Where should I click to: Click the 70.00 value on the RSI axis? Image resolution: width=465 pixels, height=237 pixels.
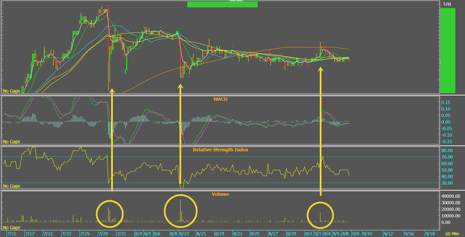point(447,157)
